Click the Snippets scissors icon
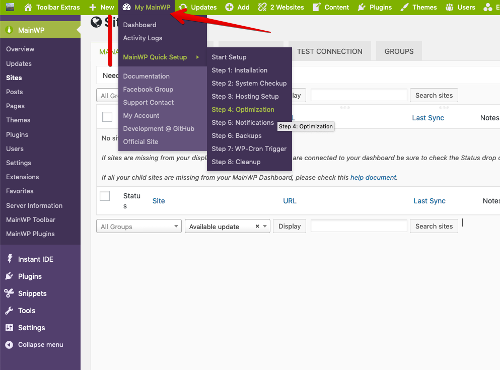 point(9,293)
